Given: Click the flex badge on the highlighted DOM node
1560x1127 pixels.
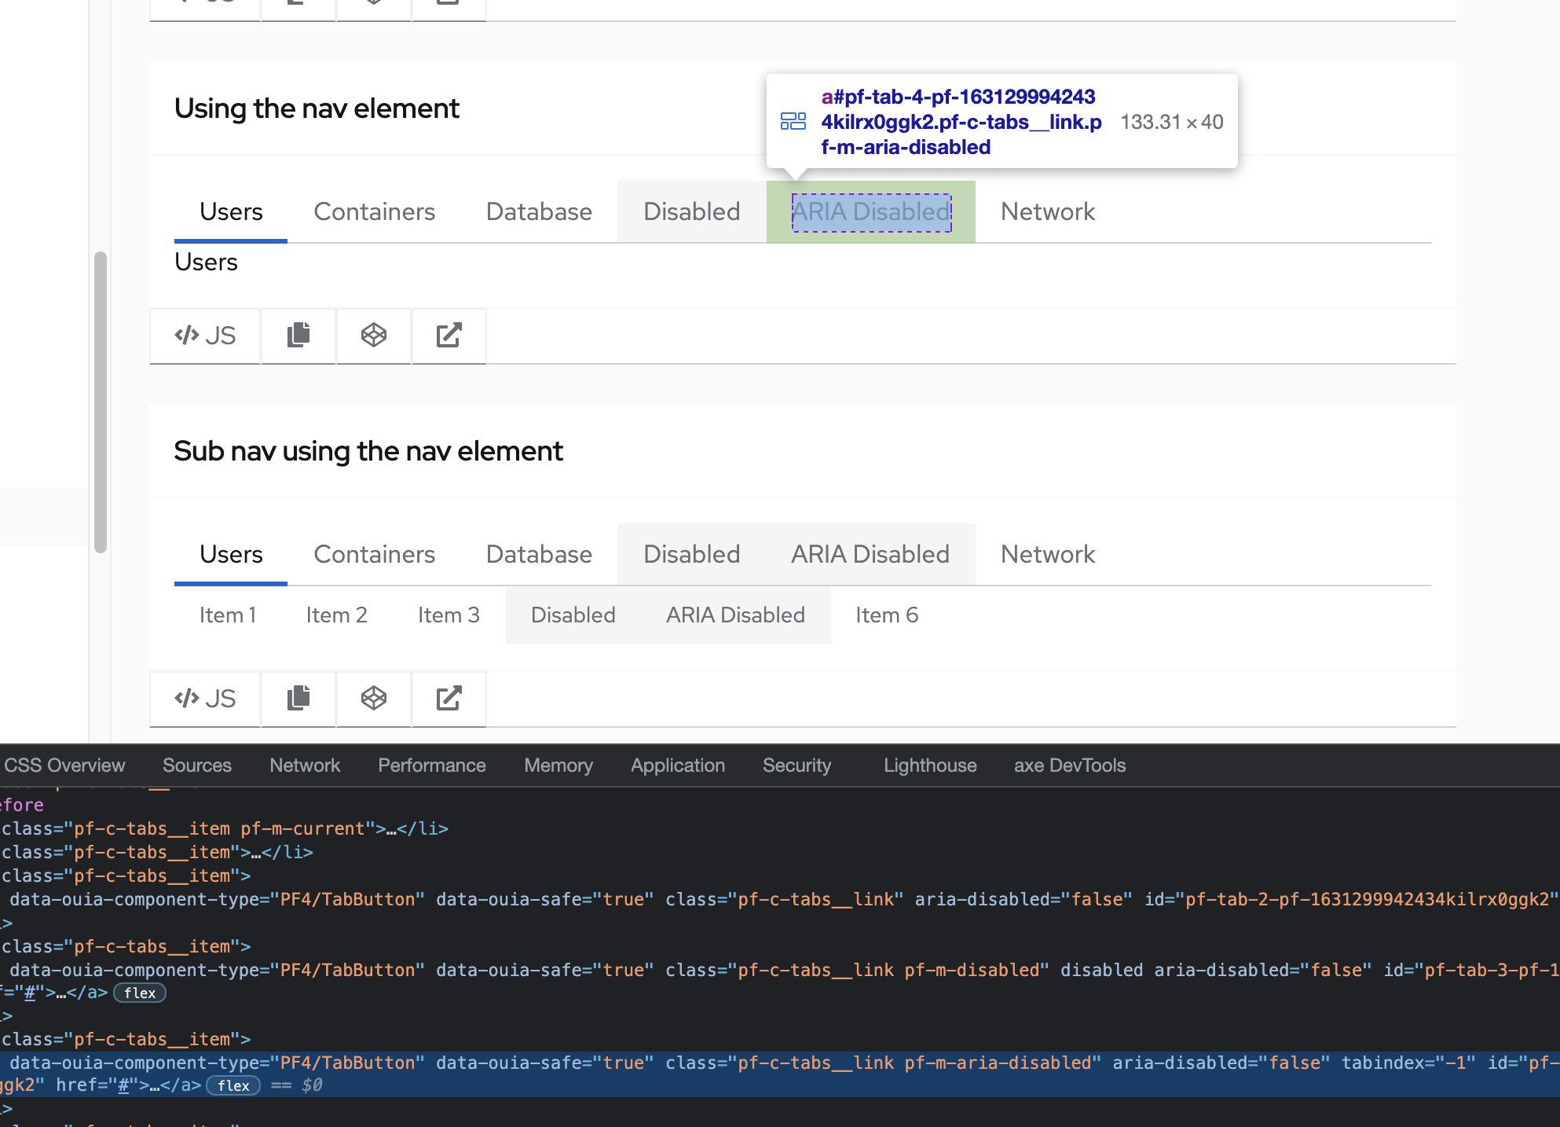Looking at the screenshot, I should point(233,1086).
